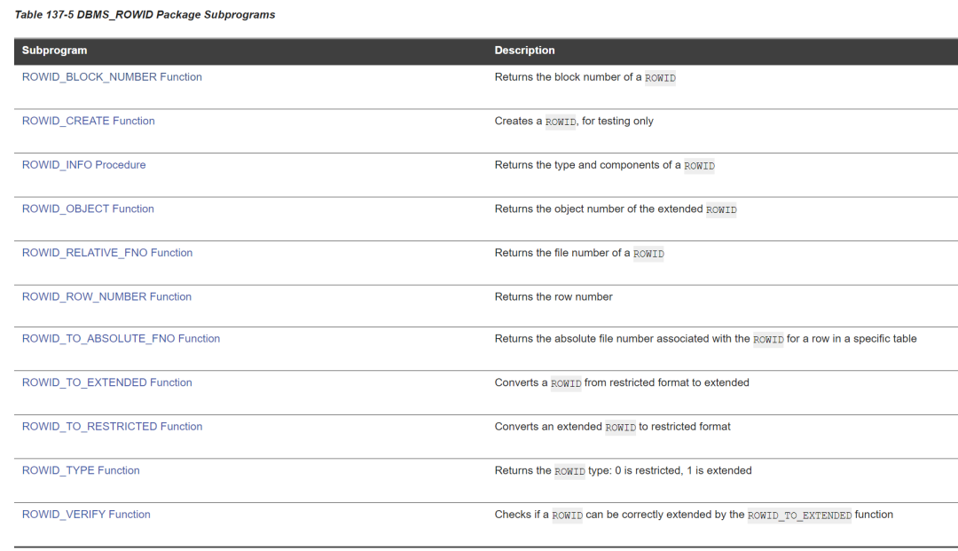The image size is (958, 551).
Task: Open the ROWID_OBJECT Function link
Action: click(x=88, y=209)
